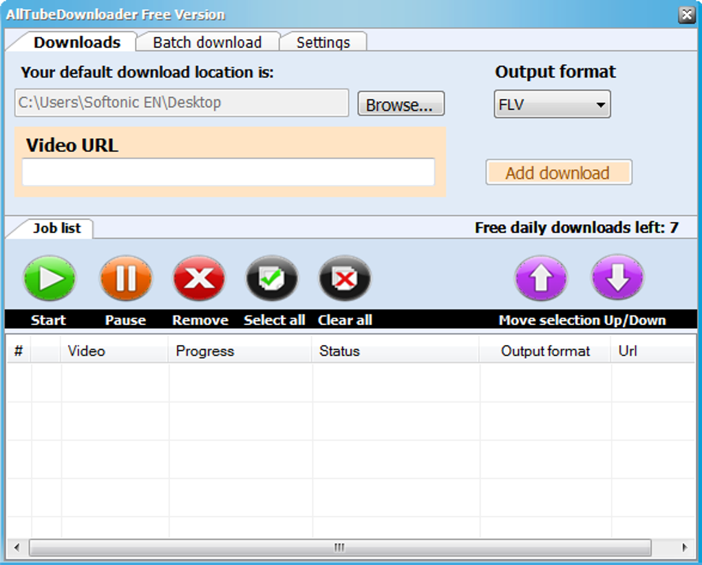Click the horizontal scrollbar thumb
The width and height of the screenshot is (702, 565).
(340, 547)
